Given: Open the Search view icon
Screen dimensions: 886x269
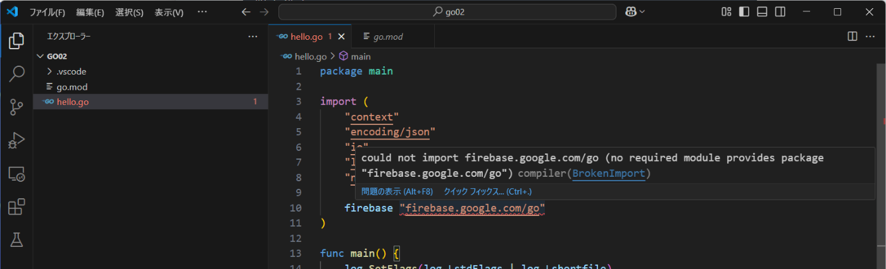Looking at the screenshot, I should 16,75.
